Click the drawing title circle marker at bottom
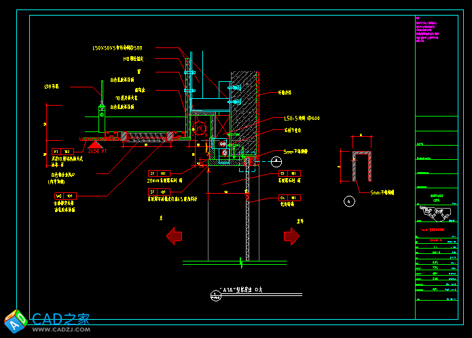Image resolution: width=472 pixels, height=338 pixels. click(215, 294)
